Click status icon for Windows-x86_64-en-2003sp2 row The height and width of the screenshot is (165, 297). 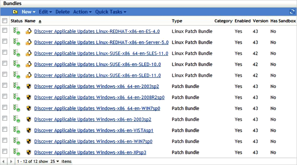click(x=16, y=86)
